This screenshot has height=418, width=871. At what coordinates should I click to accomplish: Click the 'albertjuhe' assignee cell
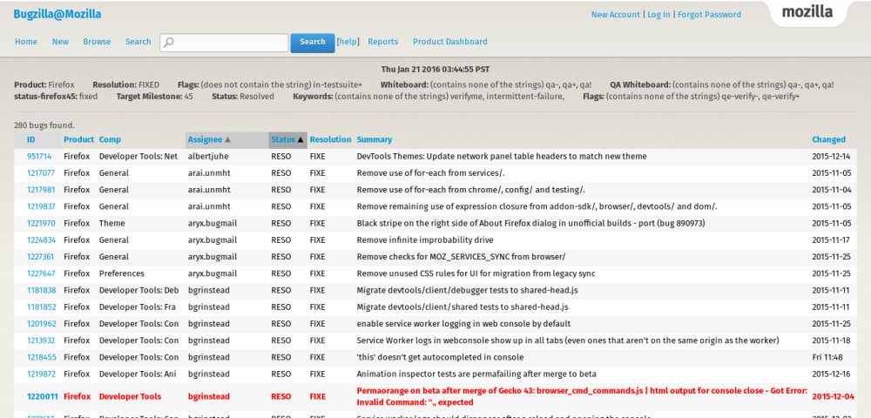pyautogui.click(x=208, y=157)
